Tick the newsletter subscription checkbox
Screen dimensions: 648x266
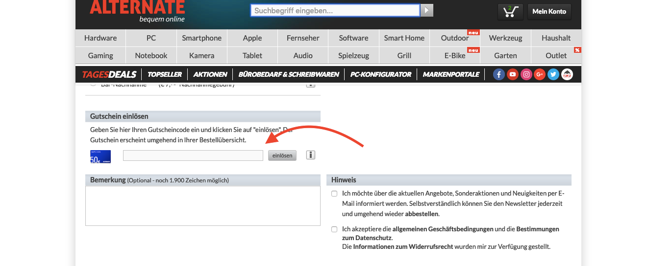(334, 194)
